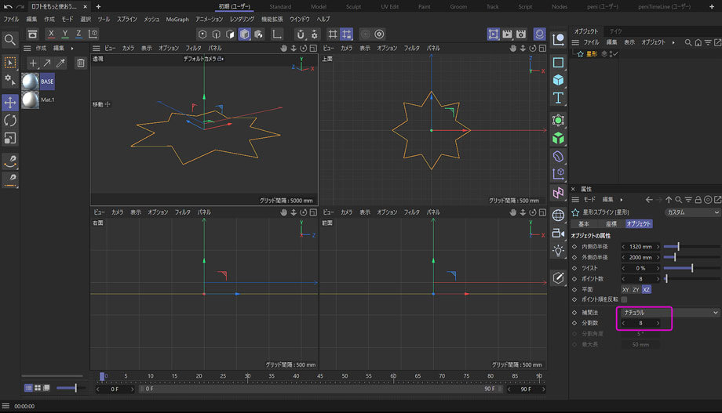Delete material with the trash icon
This screenshot has width=722, height=413.
(80, 63)
